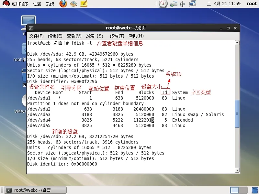259x194 pixels.
Task: Click the terminal vertical scrollbar thumb
Action: pos(237,114)
